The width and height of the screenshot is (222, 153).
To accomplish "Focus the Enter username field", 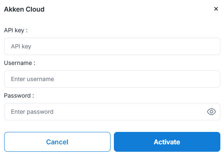I will pos(112,79).
